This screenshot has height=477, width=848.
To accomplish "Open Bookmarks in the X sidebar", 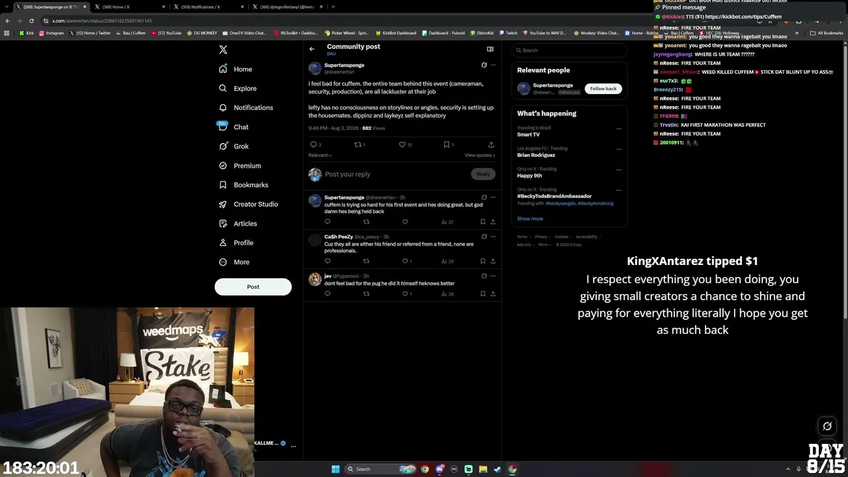I will click(243, 185).
